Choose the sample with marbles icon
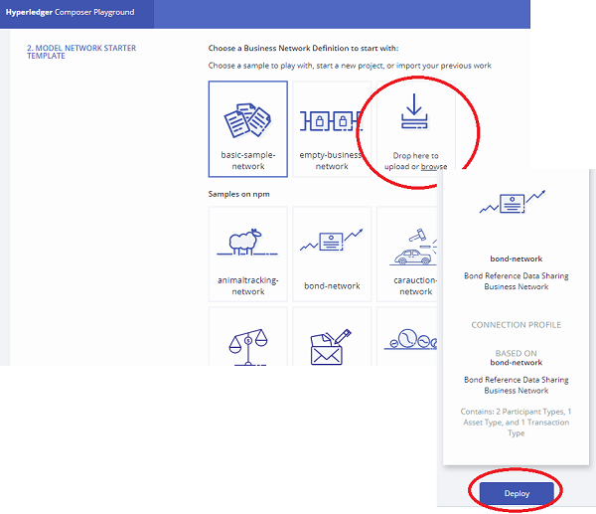596x514 pixels. pyautogui.click(x=410, y=339)
